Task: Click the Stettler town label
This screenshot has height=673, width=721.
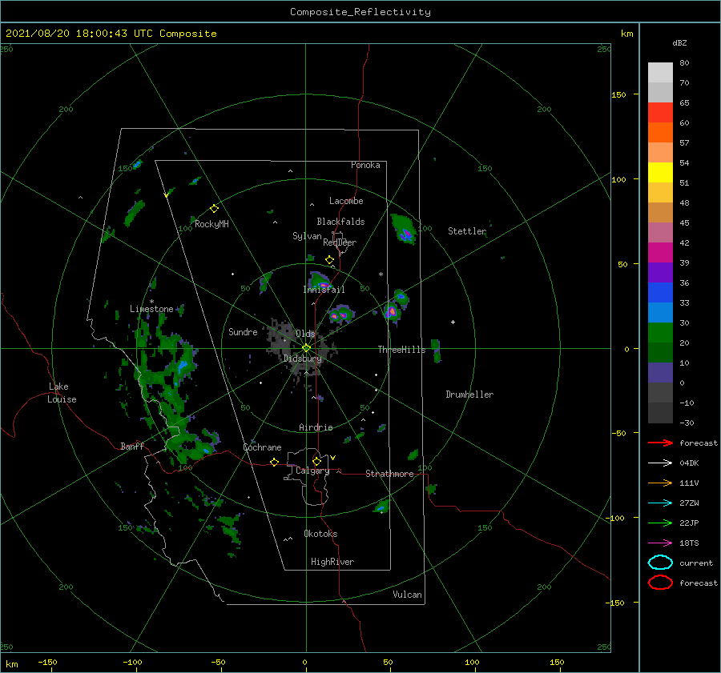Action: click(467, 231)
